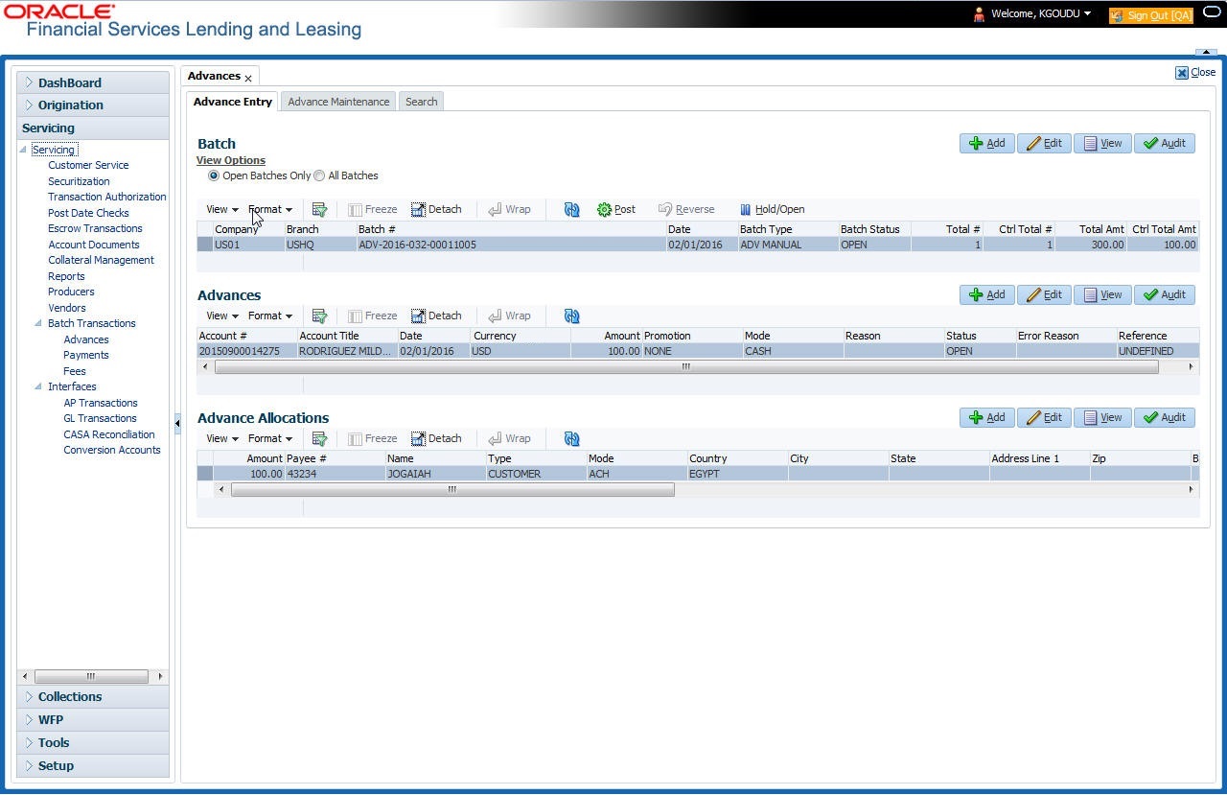
Task: Click the navigation tree horizontal scrollbar
Action: click(x=91, y=676)
